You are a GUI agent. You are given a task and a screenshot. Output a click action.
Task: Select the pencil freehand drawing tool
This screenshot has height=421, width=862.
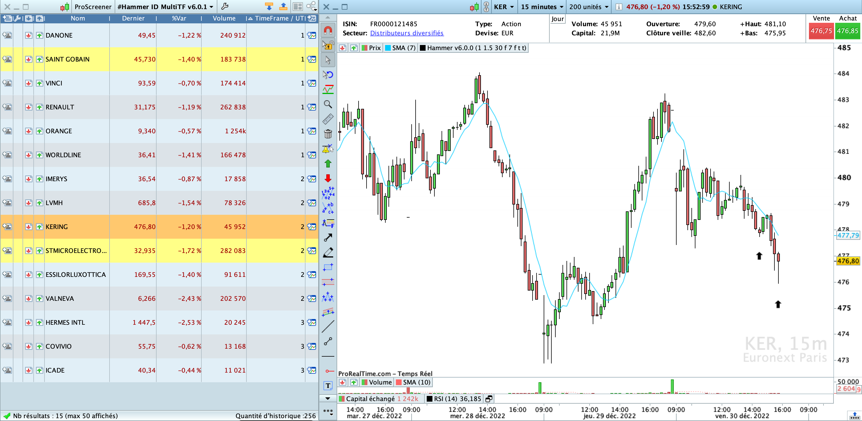coord(328,252)
